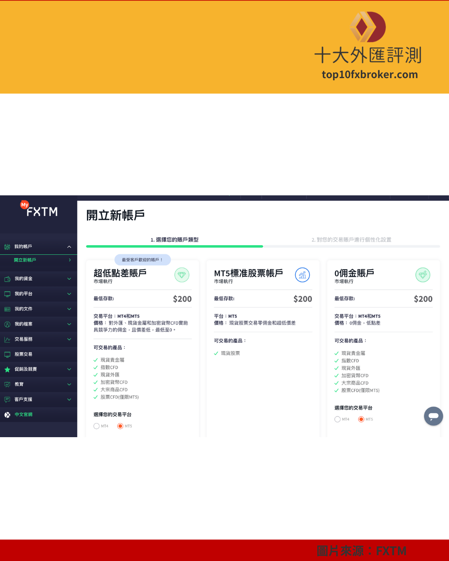
Task: Click the green star icon beside 促銷及競賽
Action: [7, 369]
